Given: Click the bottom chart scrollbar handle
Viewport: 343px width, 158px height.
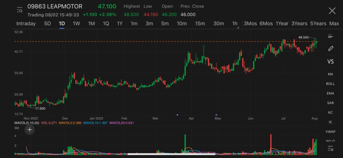Looking at the screenshot, I should click(171, 154).
